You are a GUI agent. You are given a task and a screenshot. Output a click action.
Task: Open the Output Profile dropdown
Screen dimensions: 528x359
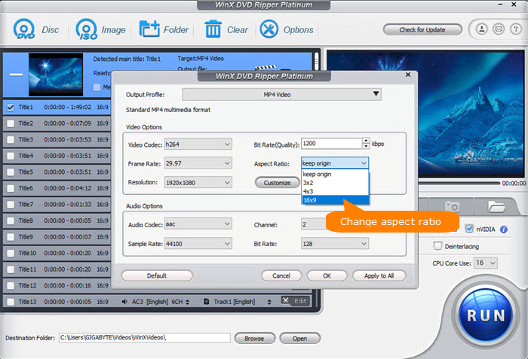[282, 95]
